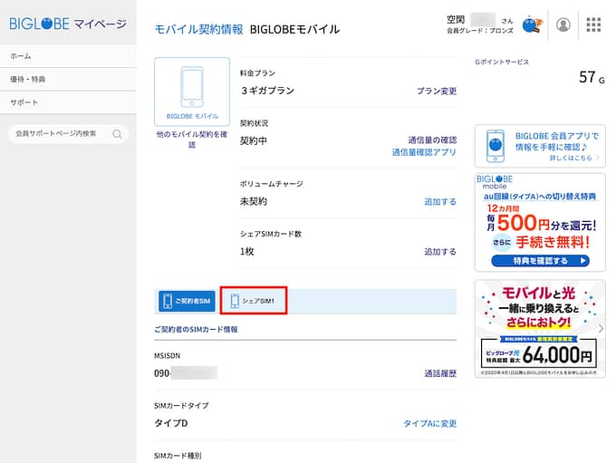Click the プラン変更 link
This screenshot has height=463, width=616.
click(437, 91)
